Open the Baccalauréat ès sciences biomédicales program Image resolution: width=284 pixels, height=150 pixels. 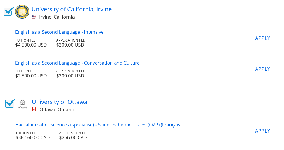[x=98, y=125]
